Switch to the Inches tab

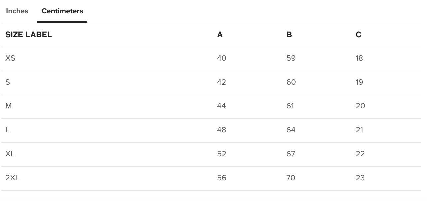coord(17,11)
